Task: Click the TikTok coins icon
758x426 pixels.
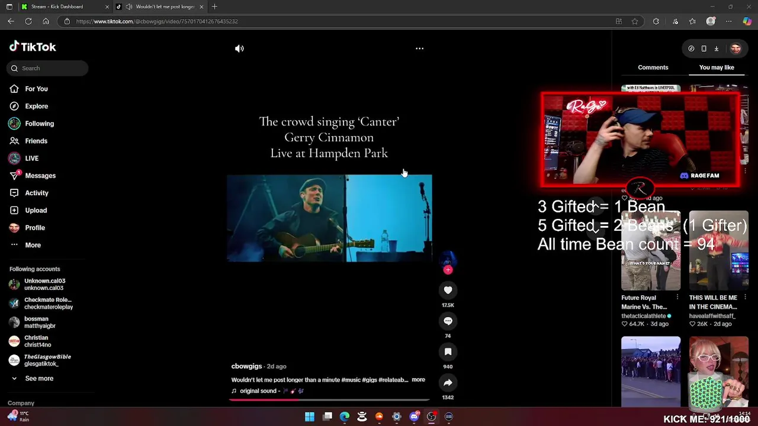Action: [x=691, y=49]
